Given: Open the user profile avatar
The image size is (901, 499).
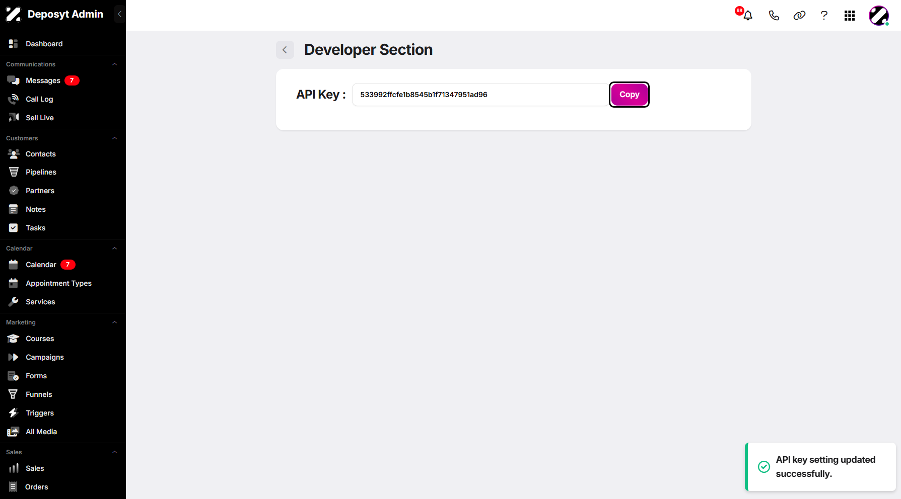Looking at the screenshot, I should click(x=879, y=16).
